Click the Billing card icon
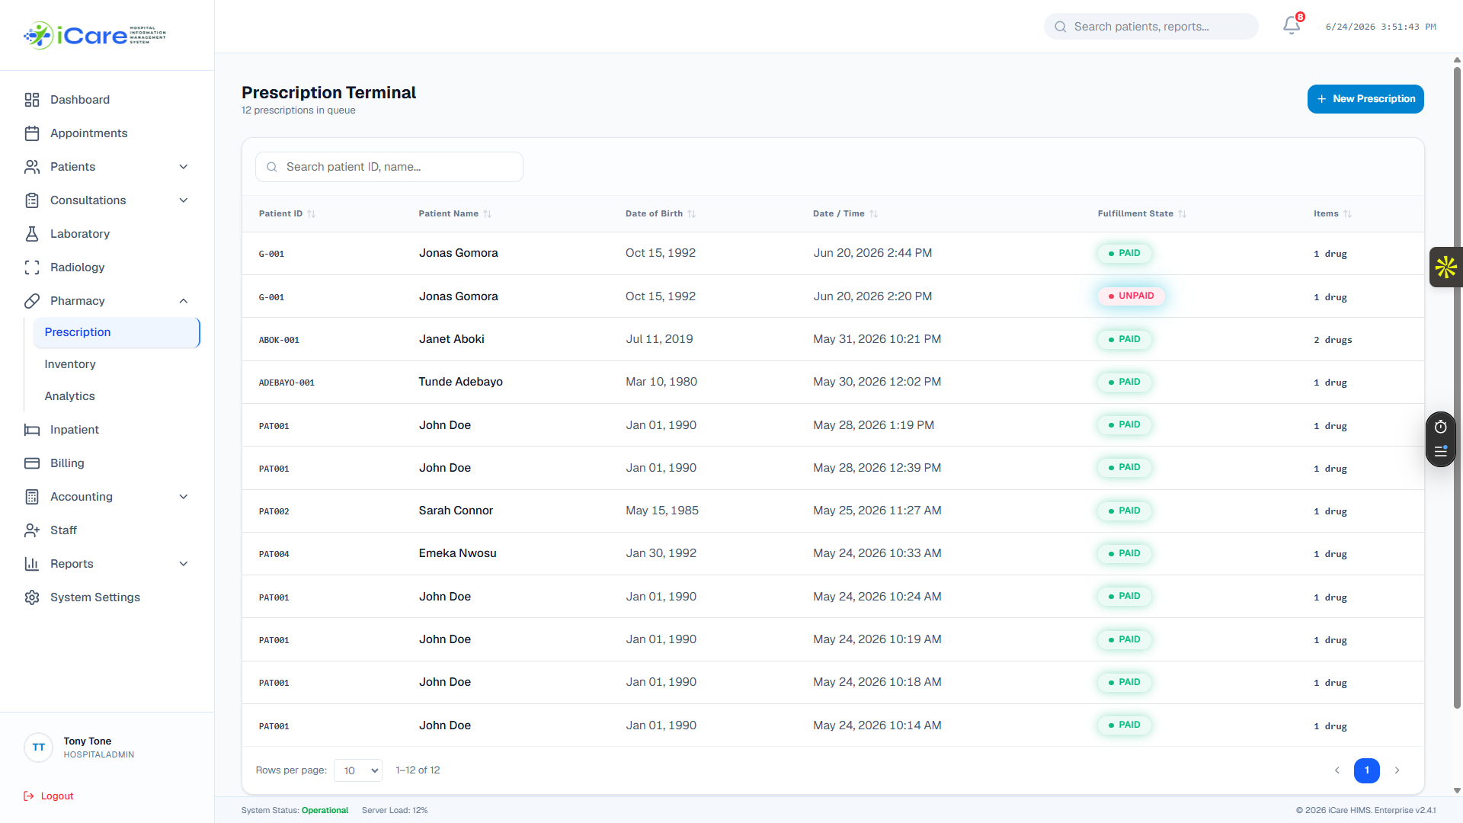This screenshot has width=1463, height=823. (x=32, y=463)
